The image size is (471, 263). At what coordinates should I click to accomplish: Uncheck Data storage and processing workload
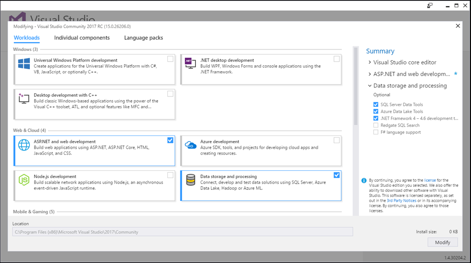336,175
